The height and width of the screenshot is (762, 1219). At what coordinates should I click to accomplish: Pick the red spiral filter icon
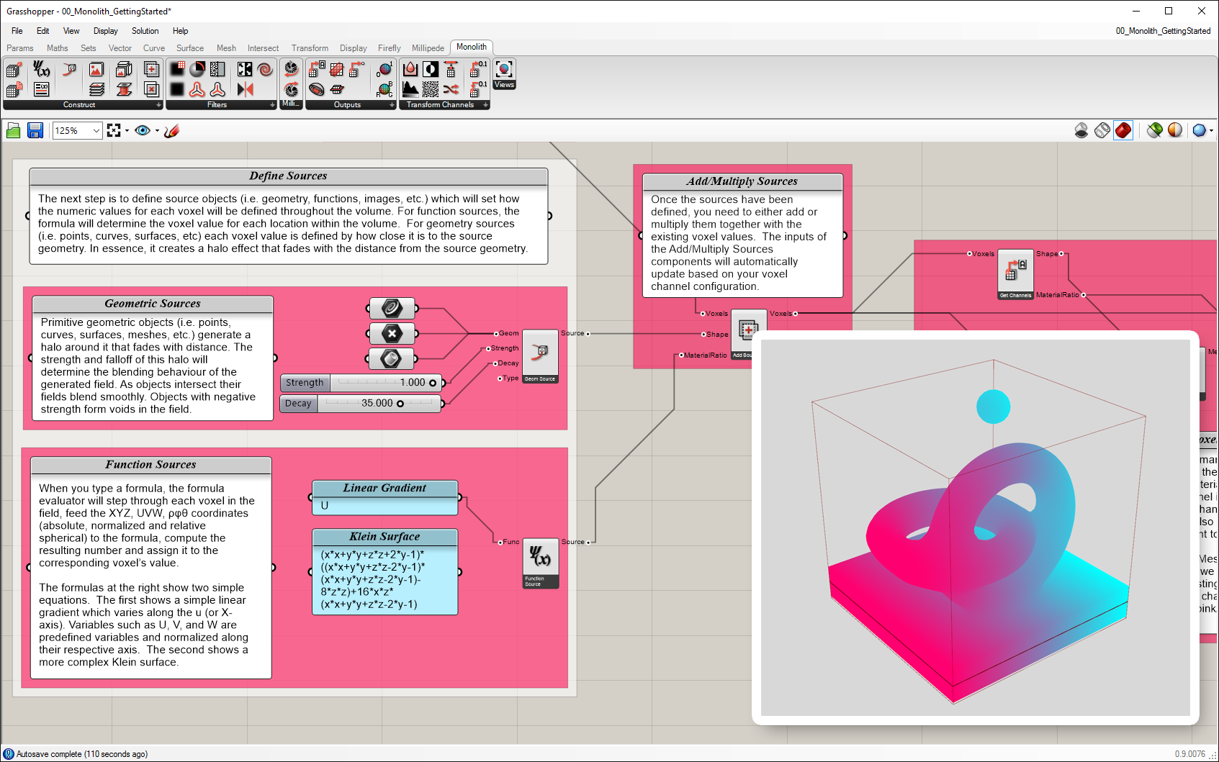pos(265,69)
